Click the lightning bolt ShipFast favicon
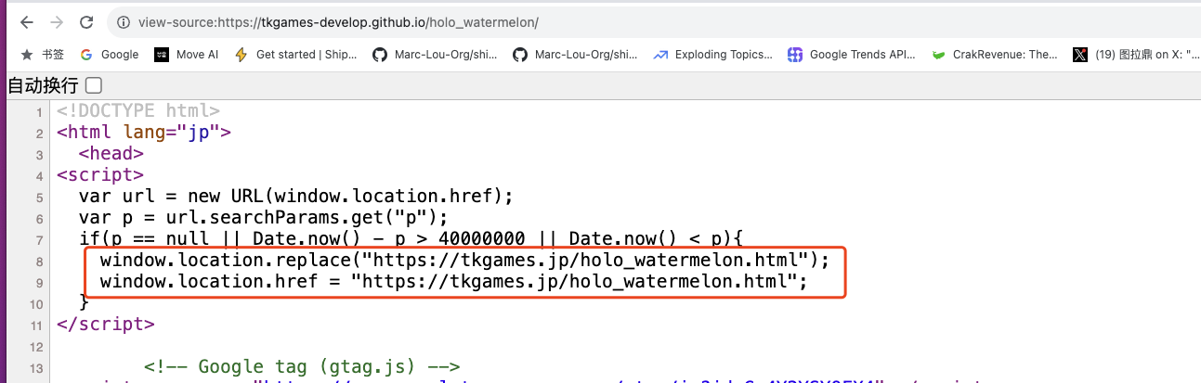This screenshot has width=1201, height=383. pyautogui.click(x=242, y=55)
